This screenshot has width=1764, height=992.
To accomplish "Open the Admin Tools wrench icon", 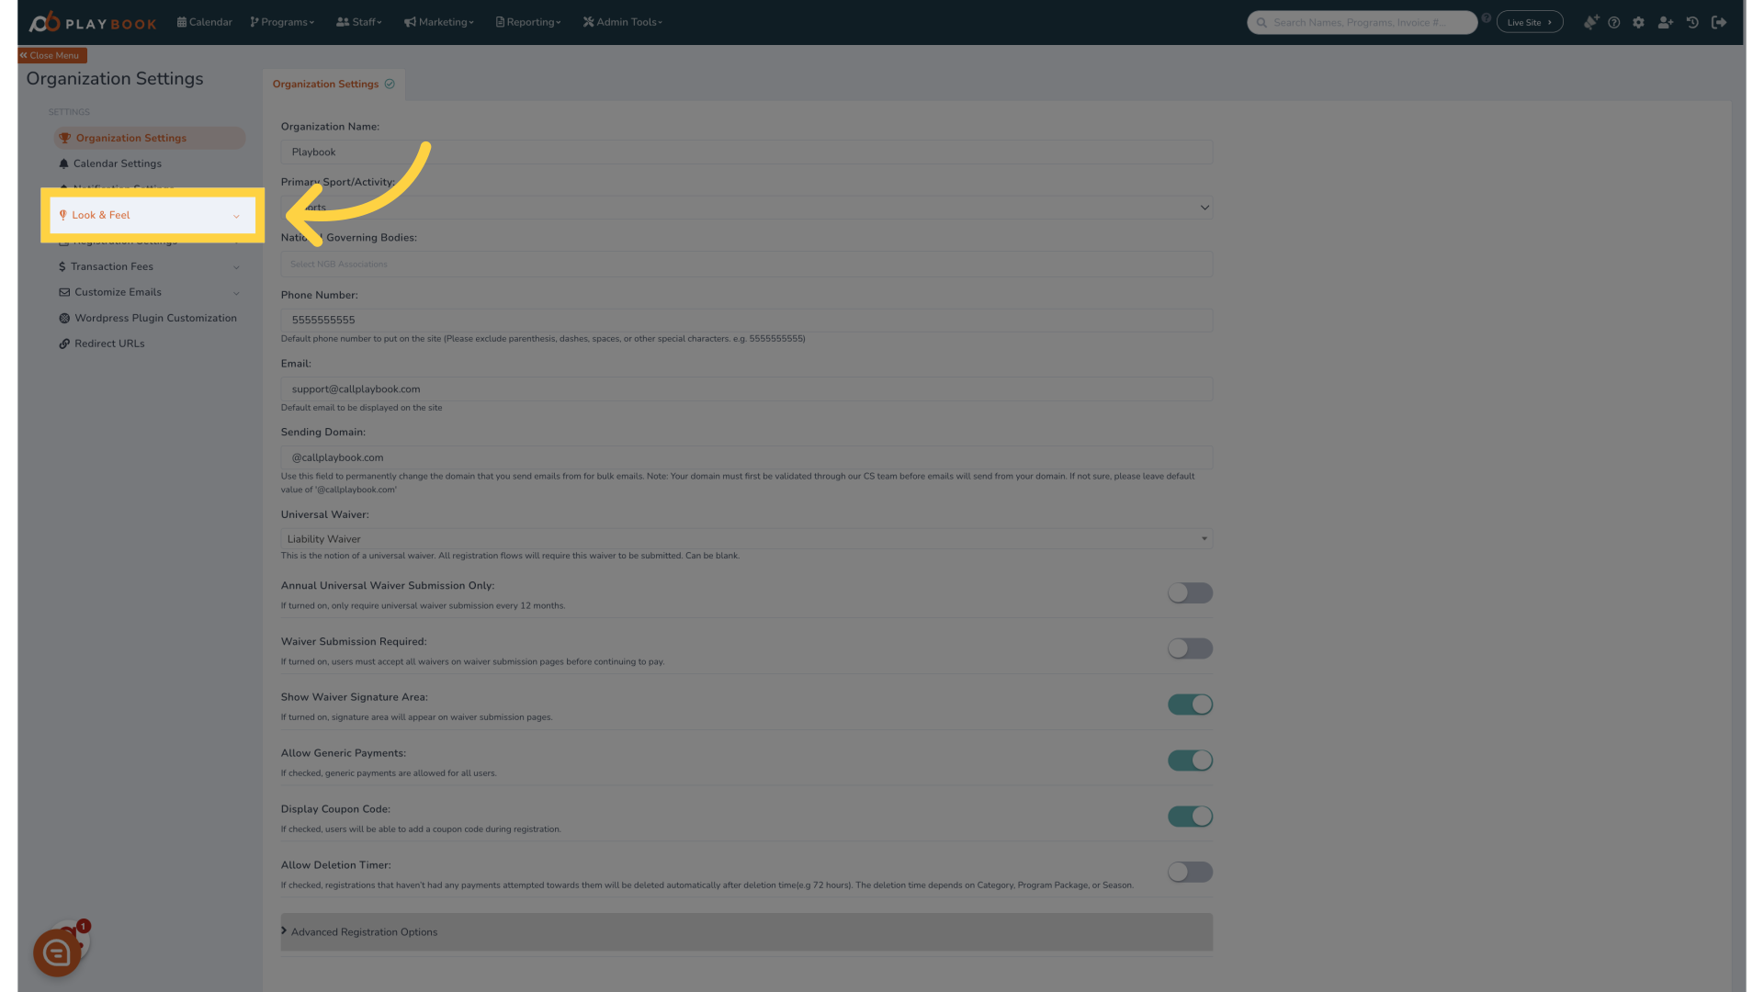I will pos(590,22).
